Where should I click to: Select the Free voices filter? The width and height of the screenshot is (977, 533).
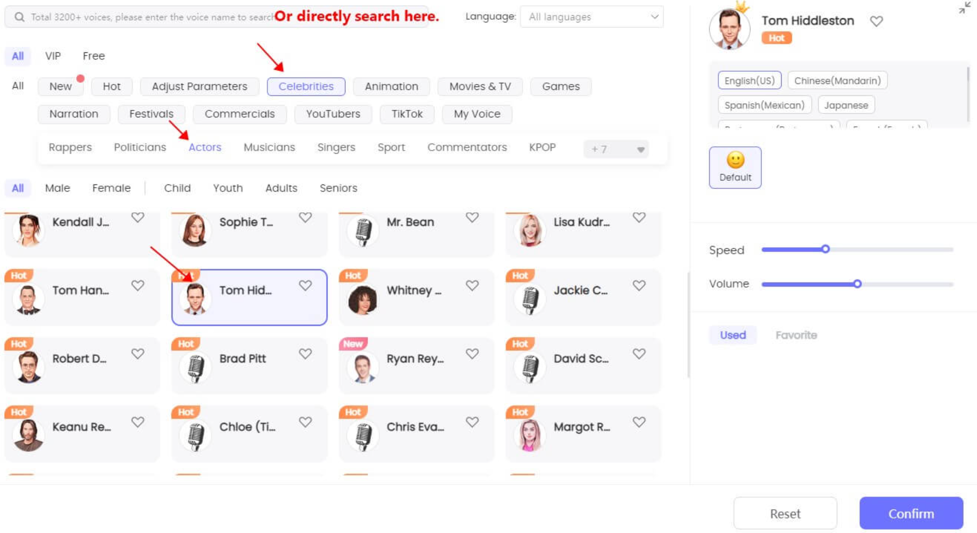point(94,56)
